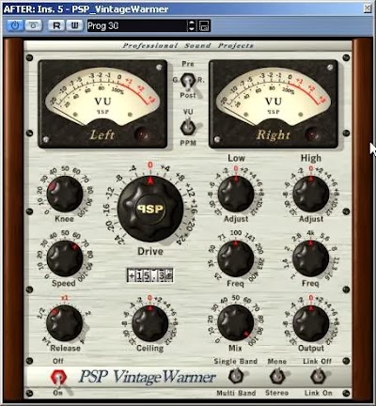The width and height of the screenshot is (376, 406).
Task: Click the preset up/down stepper arrows
Action: [x=192, y=25]
